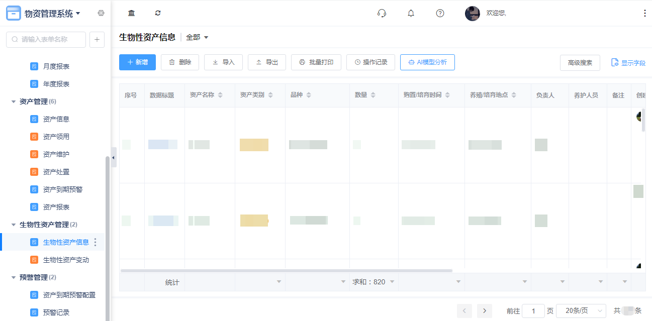Open statistics dropdown under 资产类别 column
Image resolution: width=652 pixels, height=321 pixels.
279,282
